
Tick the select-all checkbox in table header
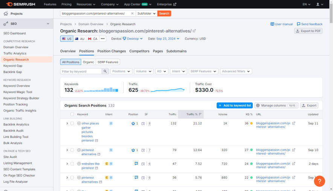[x=72, y=114]
